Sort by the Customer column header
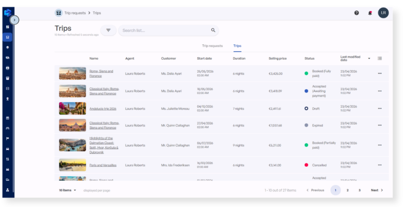This screenshot has width=403, height=207. click(x=168, y=59)
